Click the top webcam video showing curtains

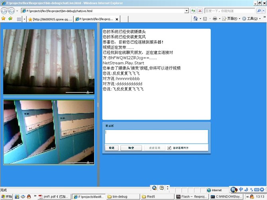(x=49, y=62)
